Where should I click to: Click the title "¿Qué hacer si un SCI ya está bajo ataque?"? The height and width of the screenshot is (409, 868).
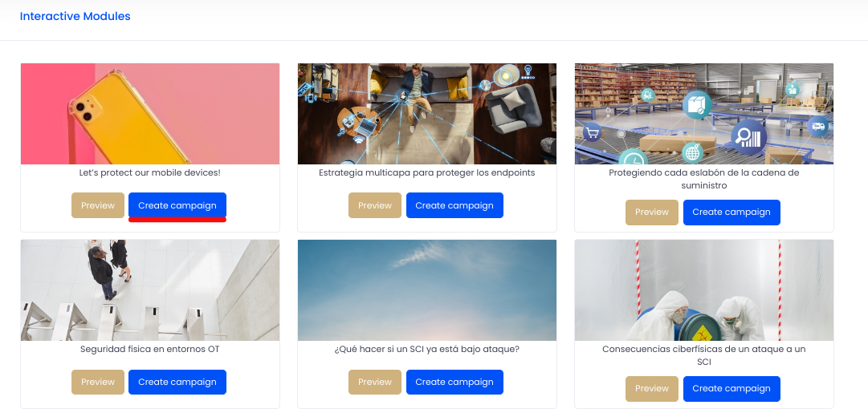[427, 350]
